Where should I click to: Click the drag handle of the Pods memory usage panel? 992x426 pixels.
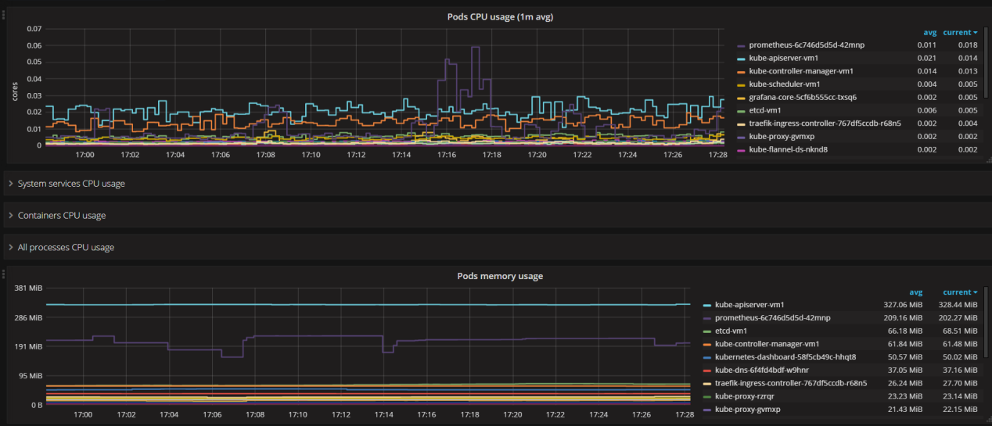pyautogui.click(x=2, y=273)
